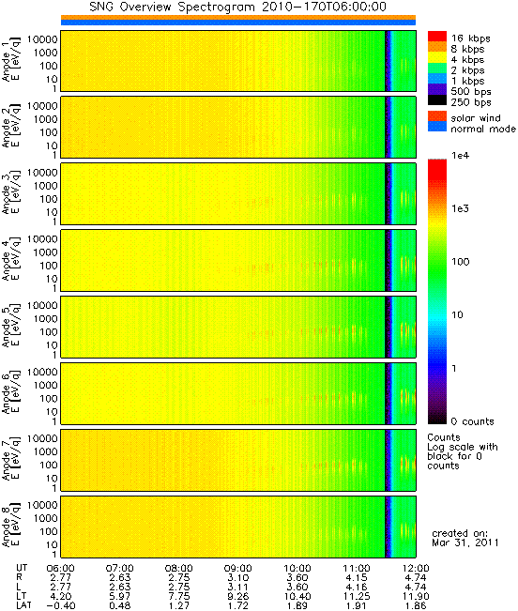Click the LAT value 1.72
518x611 pixels.
238,606
